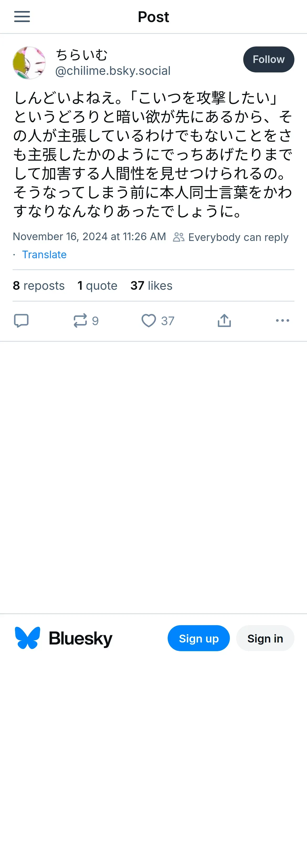The width and height of the screenshot is (307, 848).
Task: Open the ちらいむ profile avatar
Action: click(x=29, y=63)
